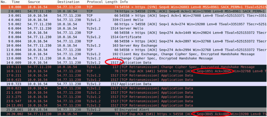Select the Client Key Exchange packet
The height and width of the screenshot is (117, 267).
pyautogui.click(x=133, y=54)
